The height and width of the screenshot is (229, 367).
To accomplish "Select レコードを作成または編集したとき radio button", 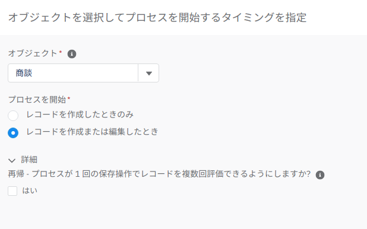I will tap(13, 133).
